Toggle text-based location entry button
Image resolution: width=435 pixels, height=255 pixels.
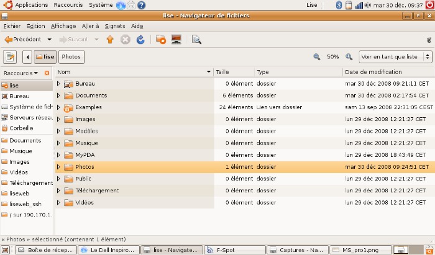[10, 57]
